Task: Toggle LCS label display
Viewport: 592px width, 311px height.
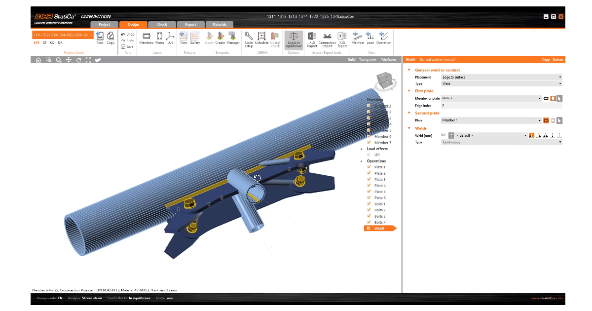Action: [x=170, y=38]
